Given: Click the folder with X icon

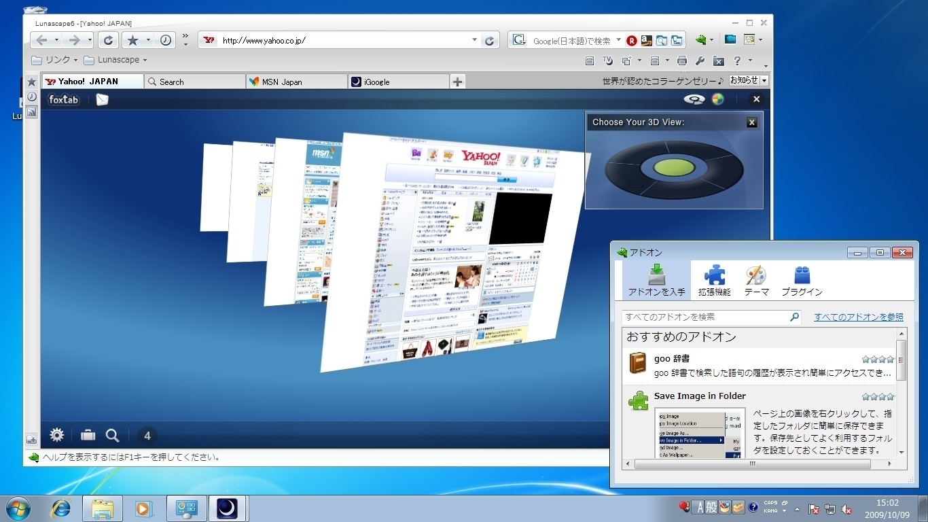Looking at the screenshot, I should click(718, 61).
